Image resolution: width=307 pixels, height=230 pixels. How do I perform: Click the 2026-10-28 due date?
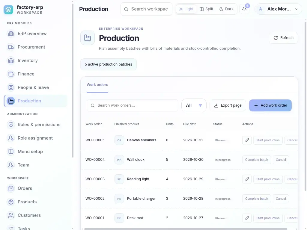pyautogui.click(x=193, y=199)
